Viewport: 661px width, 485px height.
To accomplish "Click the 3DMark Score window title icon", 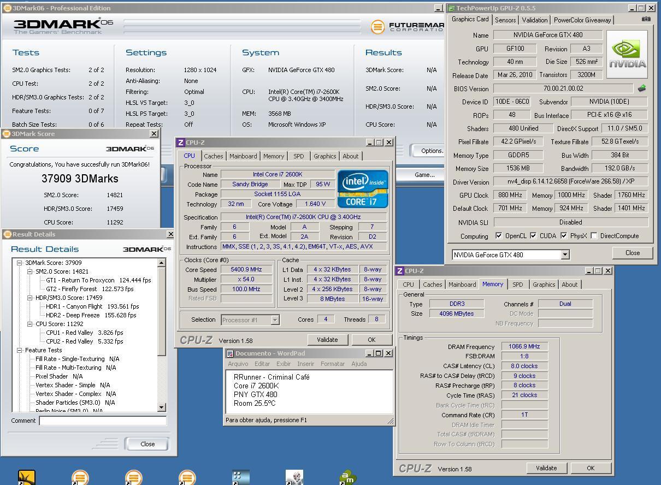I will click(x=7, y=134).
